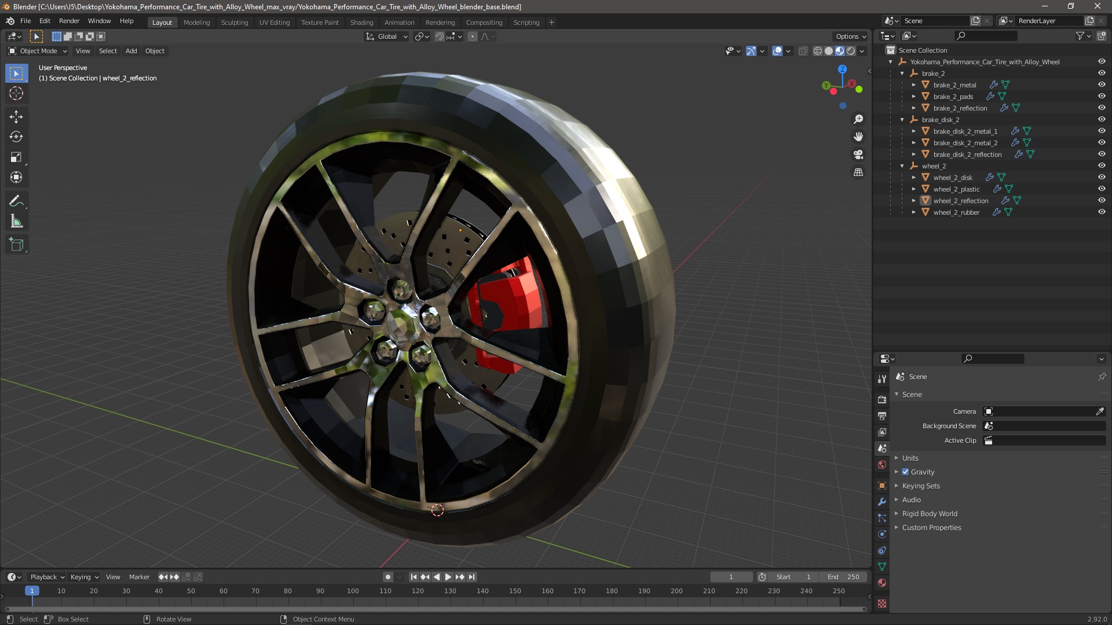
Task: Open the Render properties tab
Action: click(x=882, y=400)
